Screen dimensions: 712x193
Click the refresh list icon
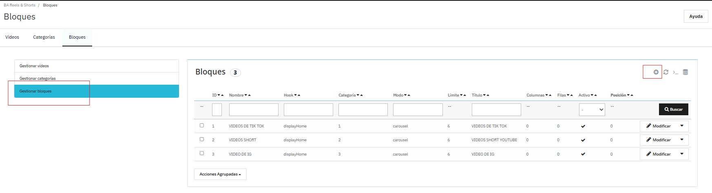tap(666, 72)
